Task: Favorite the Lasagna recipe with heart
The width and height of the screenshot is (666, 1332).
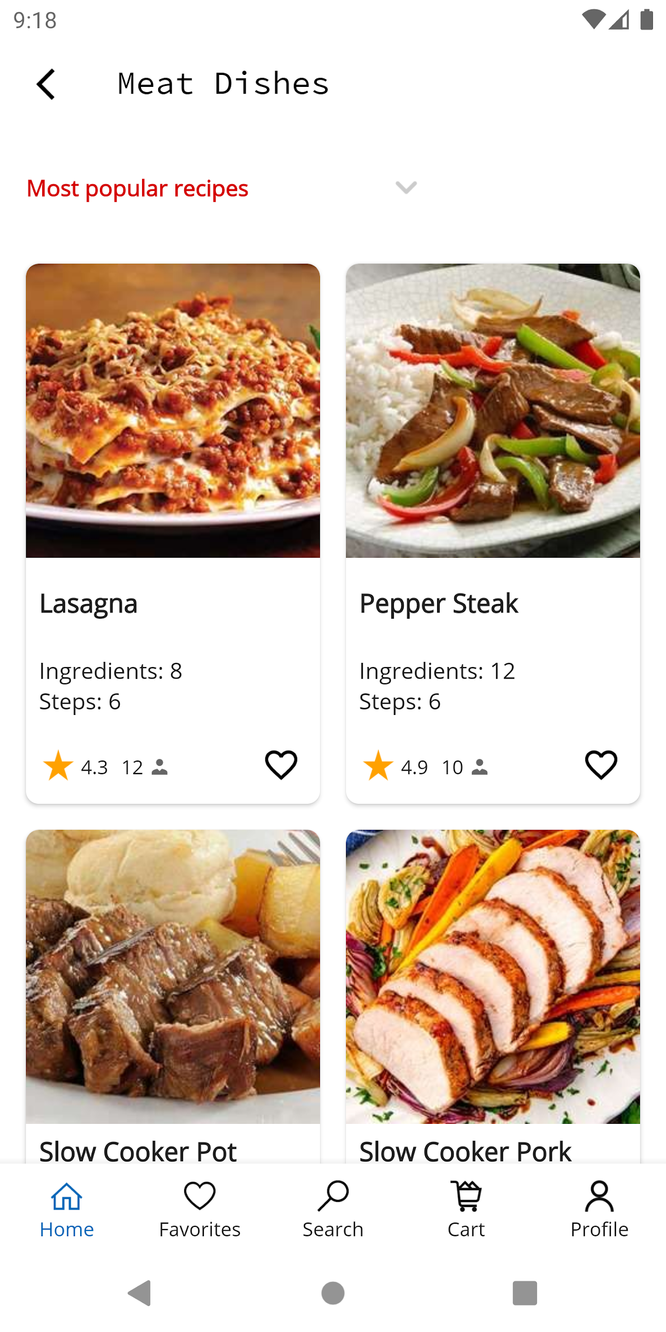Action: [x=281, y=765]
